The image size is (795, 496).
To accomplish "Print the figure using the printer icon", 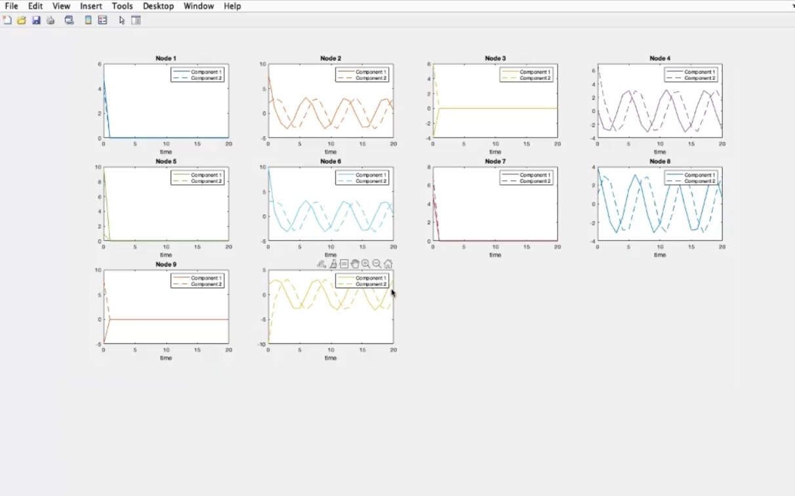I will click(51, 20).
